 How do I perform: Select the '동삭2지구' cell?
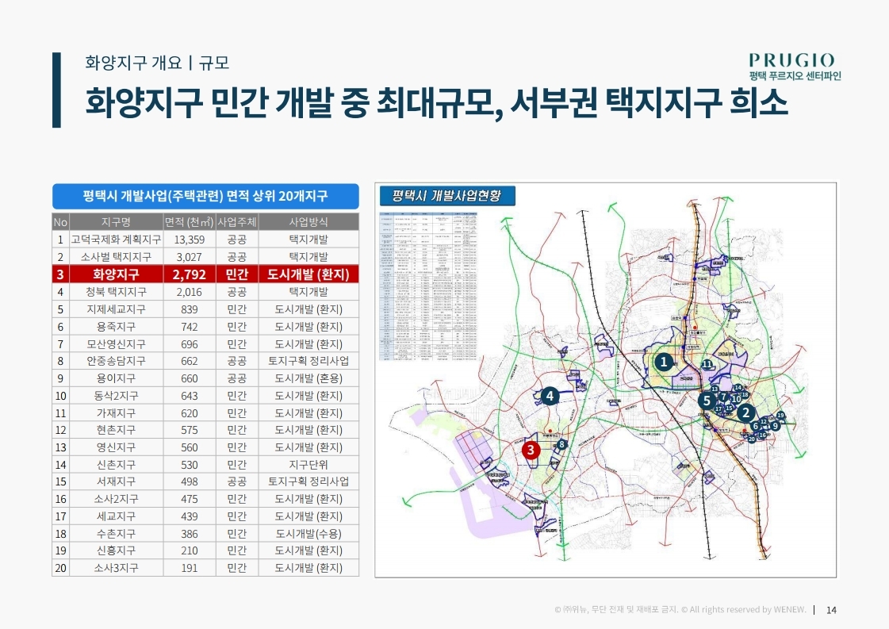point(117,396)
